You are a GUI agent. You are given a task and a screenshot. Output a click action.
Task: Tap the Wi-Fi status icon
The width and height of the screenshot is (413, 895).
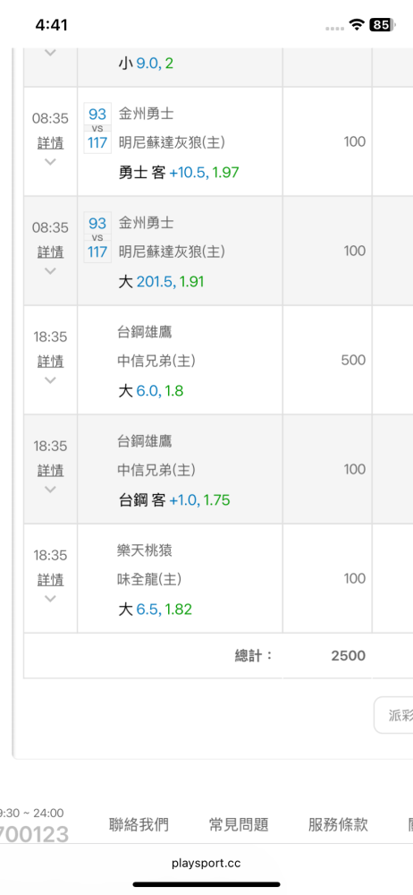coord(357,24)
